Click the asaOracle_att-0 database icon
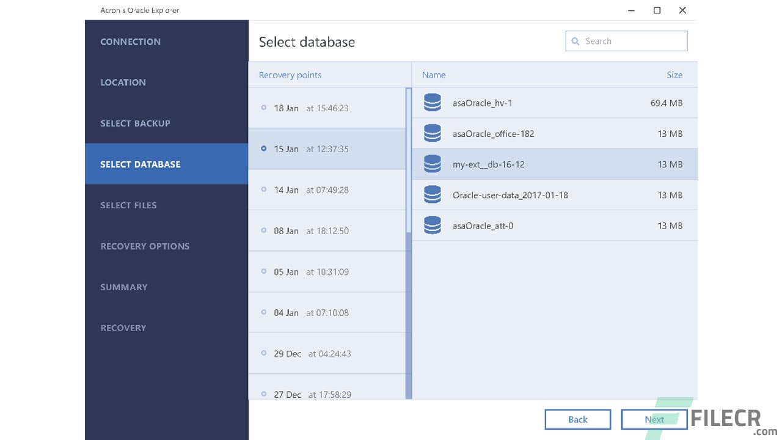The width and height of the screenshot is (782, 440). pyautogui.click(x=433, y=225)
